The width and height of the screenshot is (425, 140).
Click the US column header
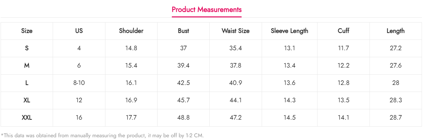[79, 31]
